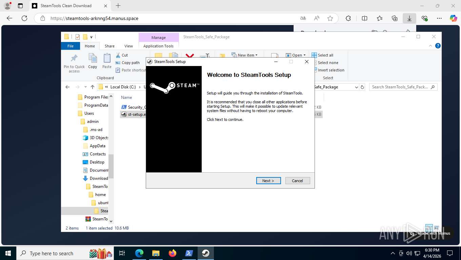461x260 pixels.
Task: Click Select all in the ribbon
Action: pyautogui.click(x=322, y=55)
